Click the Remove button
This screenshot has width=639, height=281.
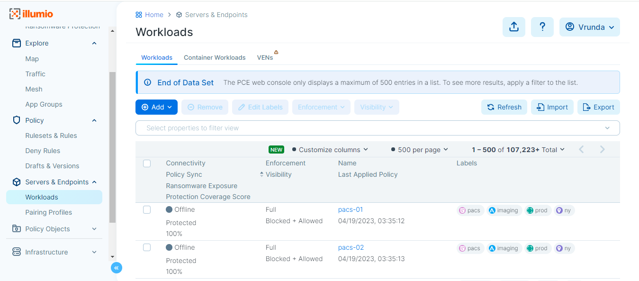205,107
